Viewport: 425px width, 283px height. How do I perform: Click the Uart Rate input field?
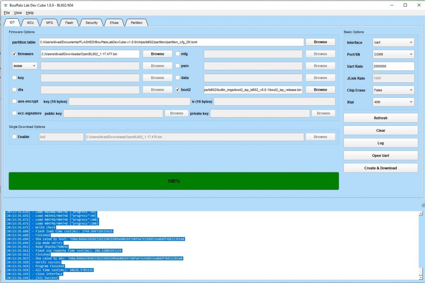pos(393,66)
